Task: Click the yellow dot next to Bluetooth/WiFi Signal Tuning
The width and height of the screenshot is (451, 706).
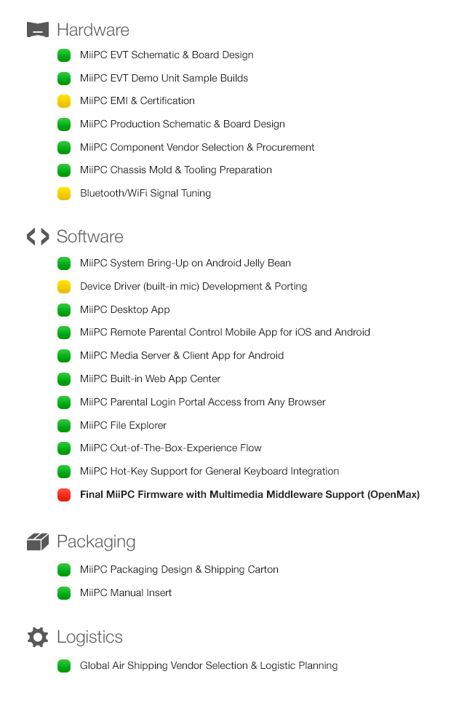Action: pos(64,194)
